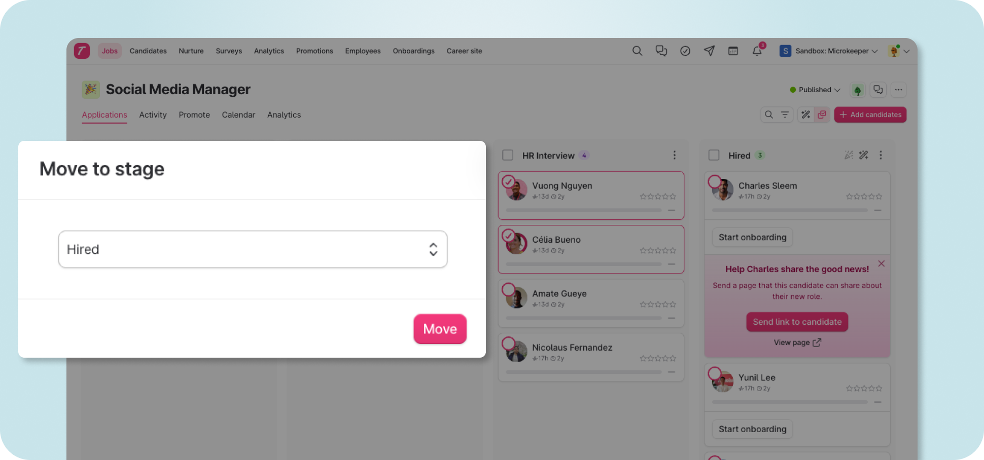This screenshot has width=984, height=460.
Task: Click the Hired column celebrate icon
Action: (849, 155)
